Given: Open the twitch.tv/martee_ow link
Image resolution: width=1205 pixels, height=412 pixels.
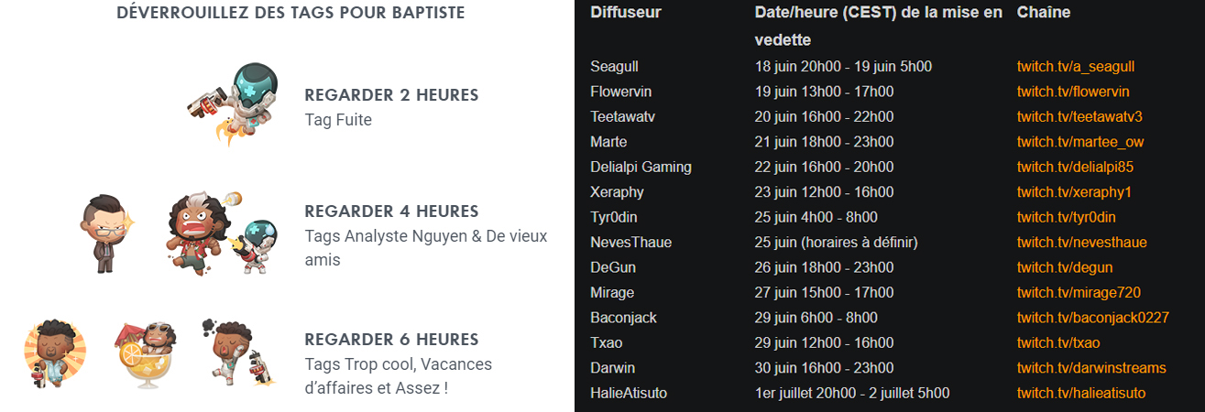Looking at the screenshot, I should click(1080, 142).
